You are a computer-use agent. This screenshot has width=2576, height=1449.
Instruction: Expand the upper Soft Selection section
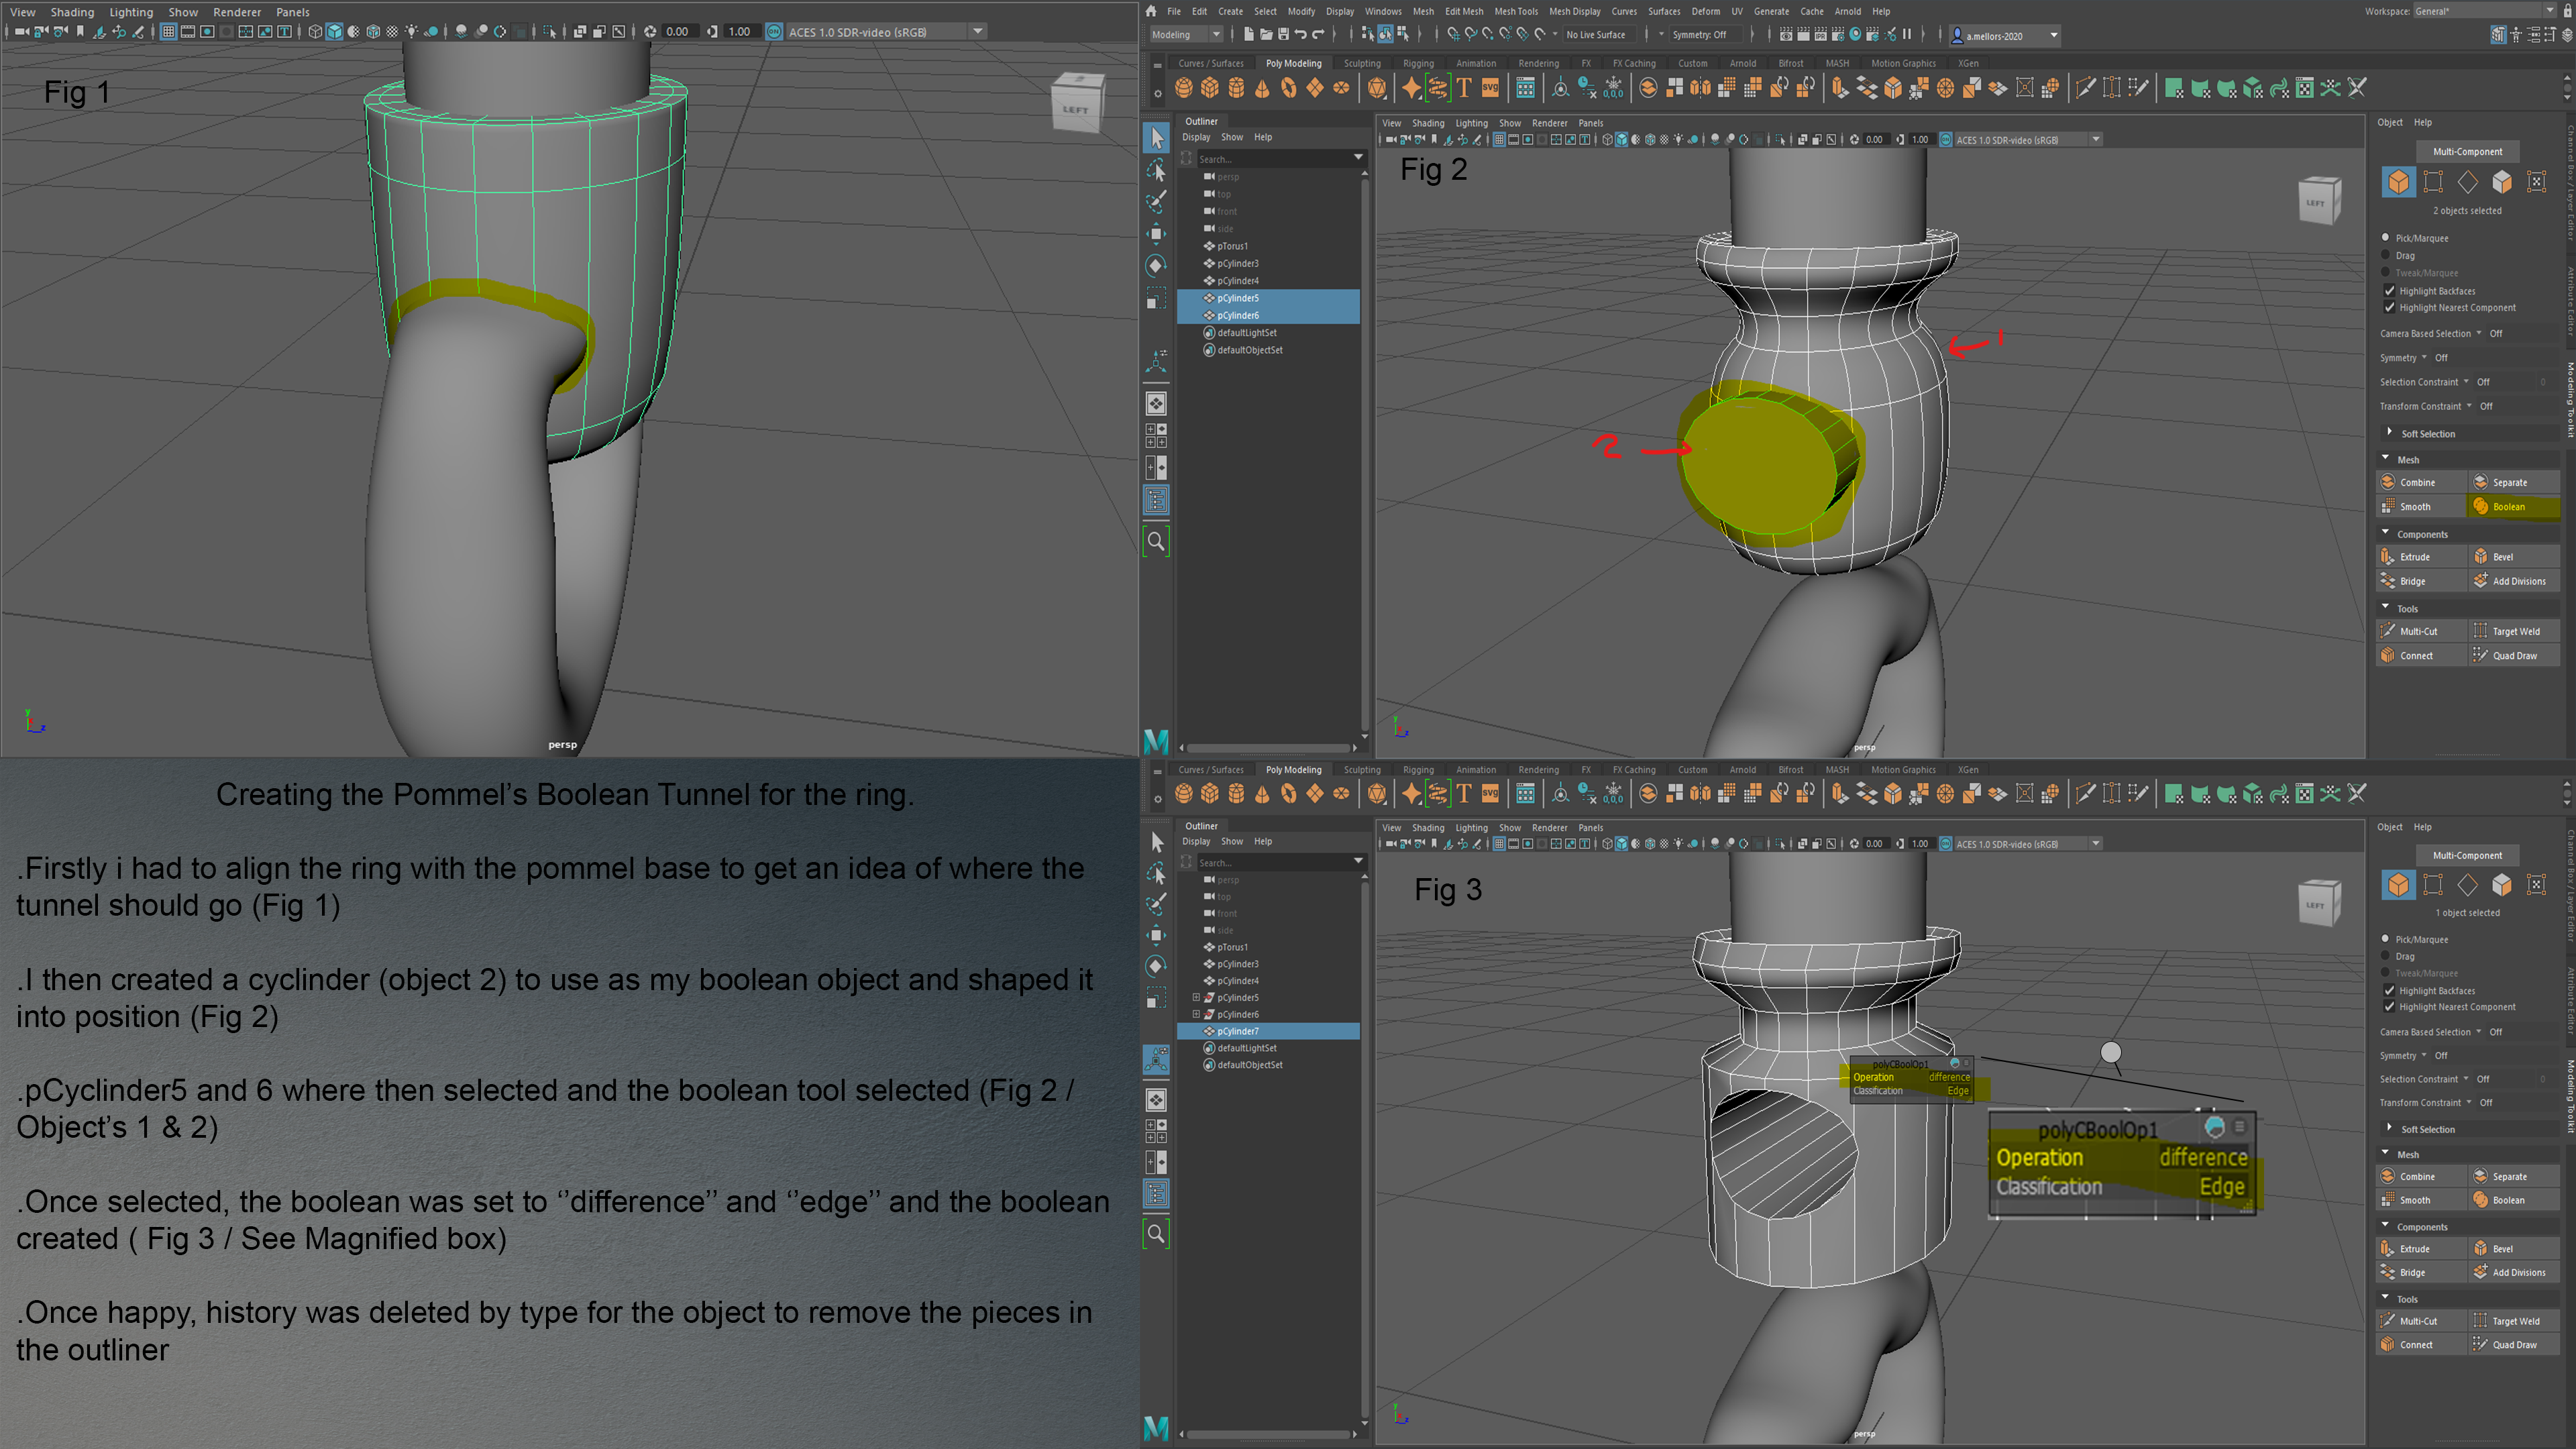pos(2390,433)
